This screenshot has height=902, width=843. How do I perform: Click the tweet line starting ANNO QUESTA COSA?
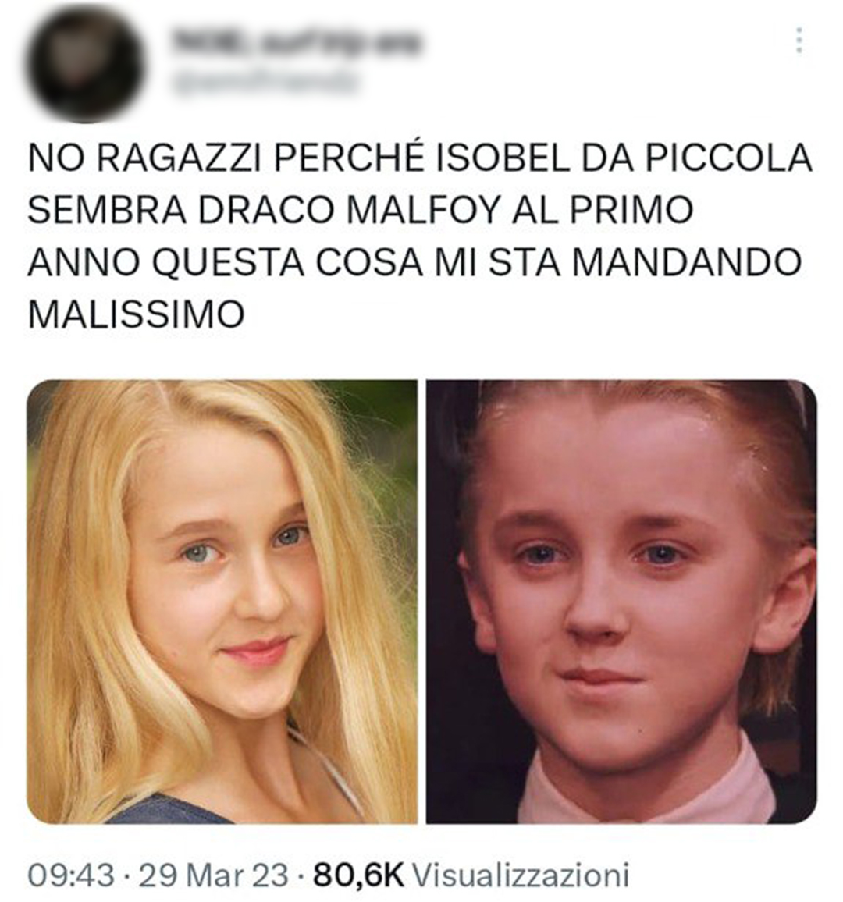[x=414, y=261]
